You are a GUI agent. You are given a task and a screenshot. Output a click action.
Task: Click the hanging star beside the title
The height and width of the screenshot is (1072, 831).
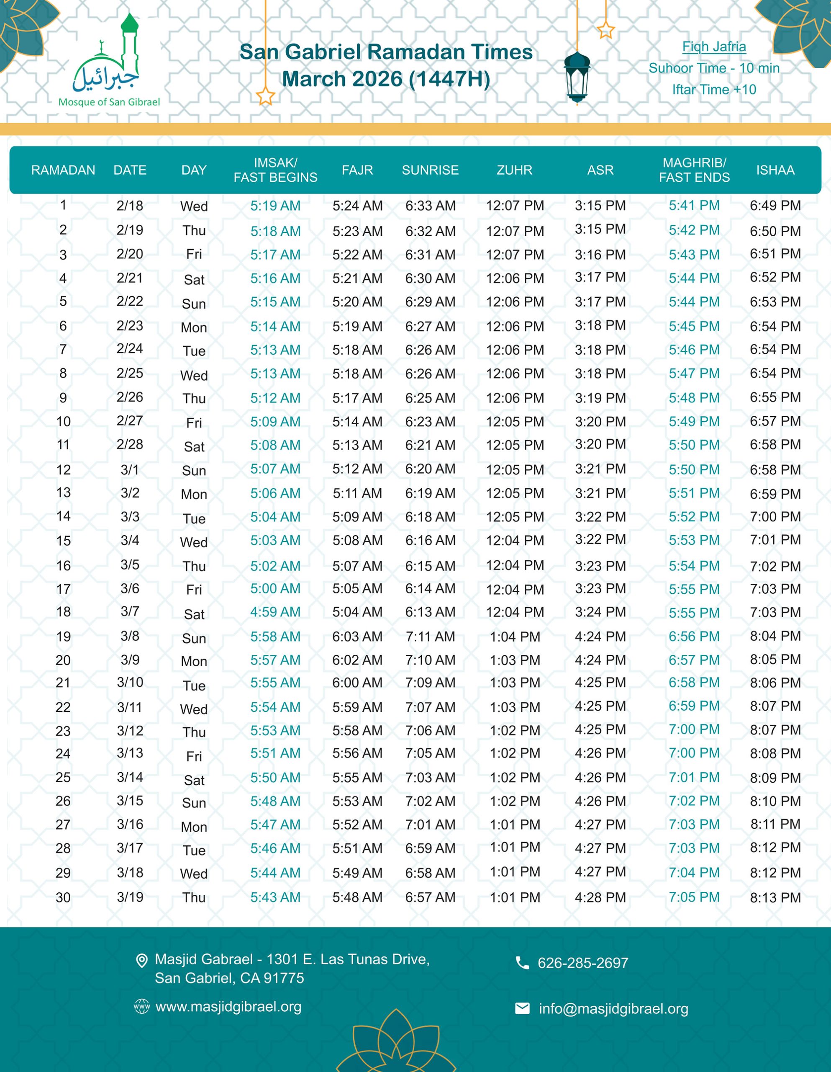pyautogui.click(x=265, y=96)
